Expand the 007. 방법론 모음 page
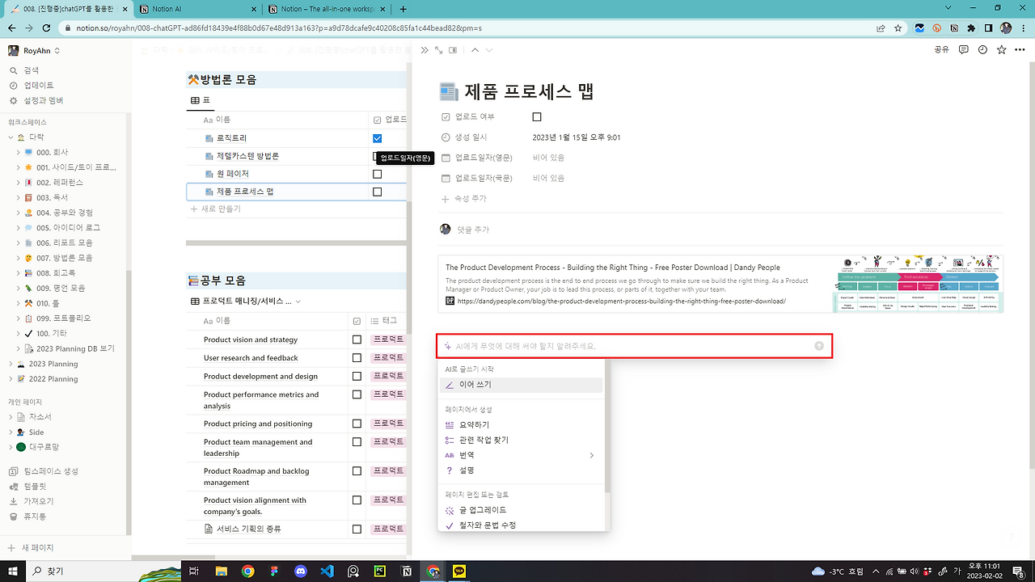Screen dimensions: 1035x582 (18, 258)
